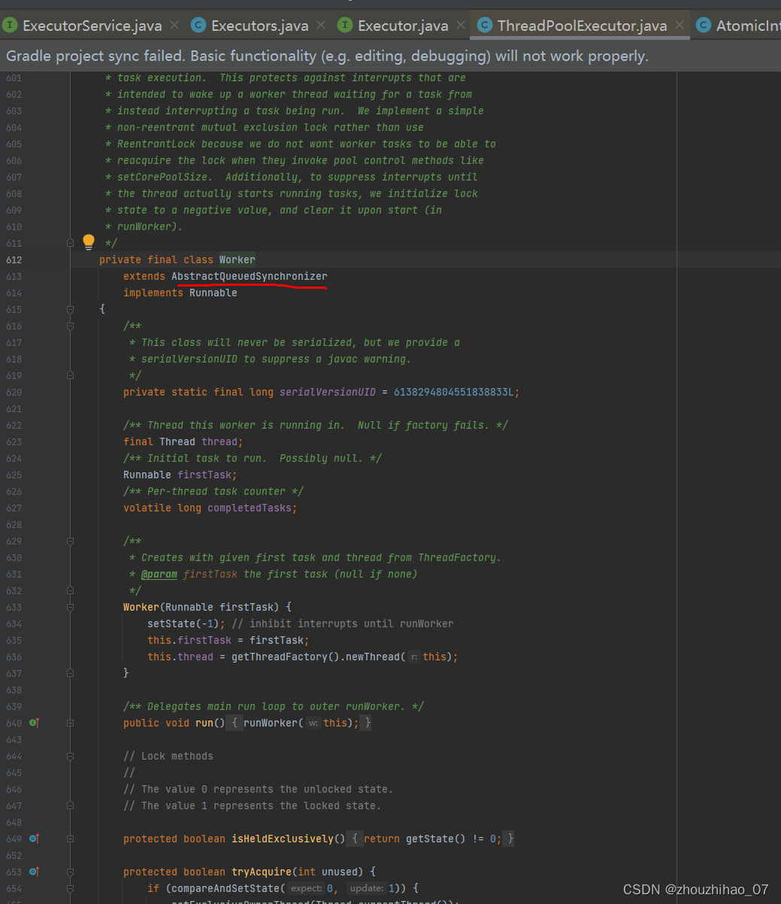This screenshot has height=904, width=781.
Task: Click the interface icon on Executor.java tab
Action: [345, 26]
